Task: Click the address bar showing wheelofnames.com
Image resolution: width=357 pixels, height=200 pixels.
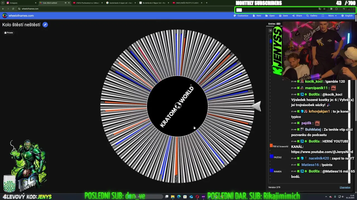Action: point(30,9)
